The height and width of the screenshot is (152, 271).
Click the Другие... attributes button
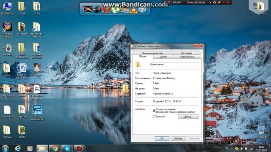pyautogui.click(x=188, y=117)
